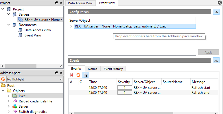This screenshot has height=114, width=223.
Task: Open Event View document in Project tree
Action: coord(33,35)
